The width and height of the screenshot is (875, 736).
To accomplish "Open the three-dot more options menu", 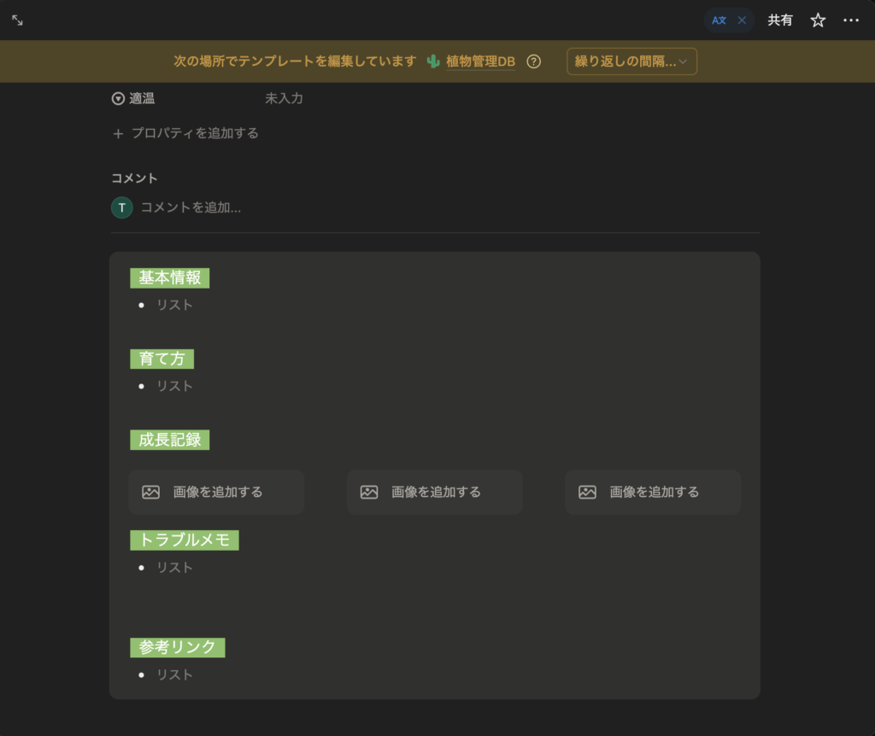I will click(850, 20).
